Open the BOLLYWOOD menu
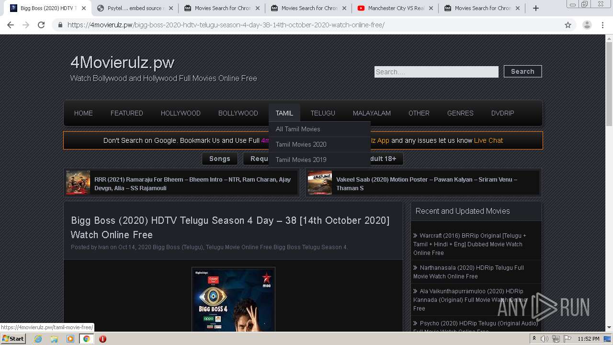 (x=238, y=113)
